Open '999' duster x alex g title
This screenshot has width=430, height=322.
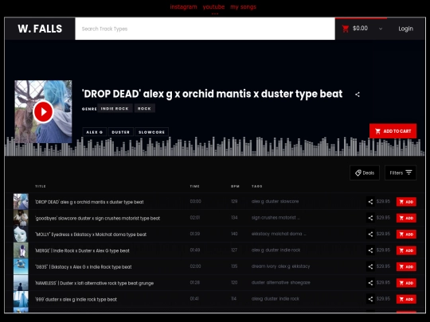(76, 299)
